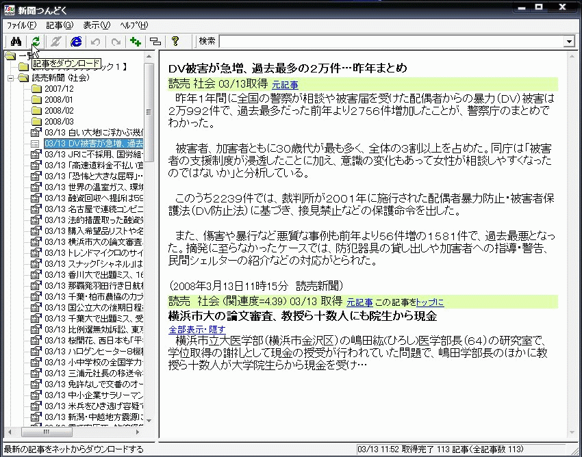The width and height of the screenshot is (582, 457).
Task: Click the tree horizontal scroll-left arrow
Action: (x=10, y=432)
